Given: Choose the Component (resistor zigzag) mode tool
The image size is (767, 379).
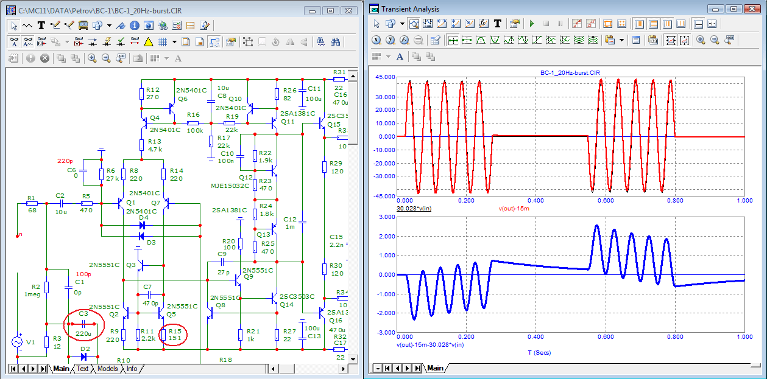Looking at the screenshot, I should (x=27, y=26).
